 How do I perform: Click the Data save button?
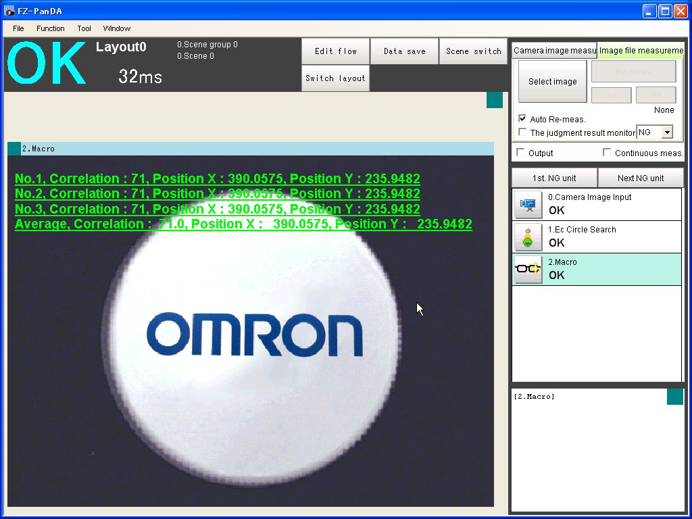click(404, 51)
